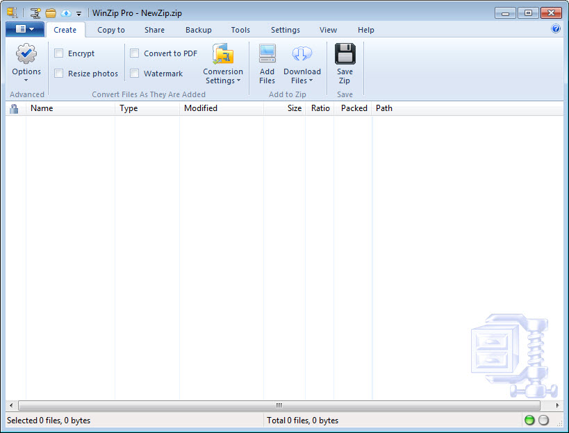The image size is (569, 433).
Task: Click the gray status indicator light
Action: point(543,420)
